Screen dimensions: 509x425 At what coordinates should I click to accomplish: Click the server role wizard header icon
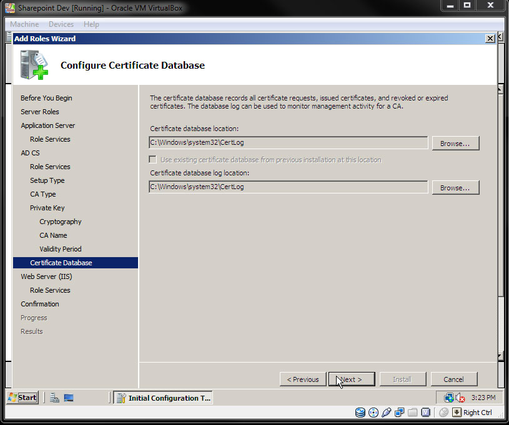(x=34, y=64)
